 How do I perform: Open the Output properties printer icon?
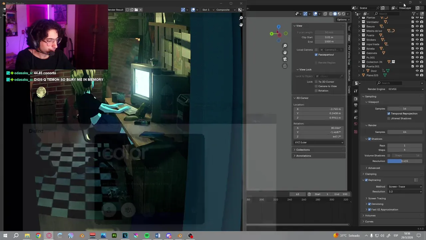click(x=356, y=105)
